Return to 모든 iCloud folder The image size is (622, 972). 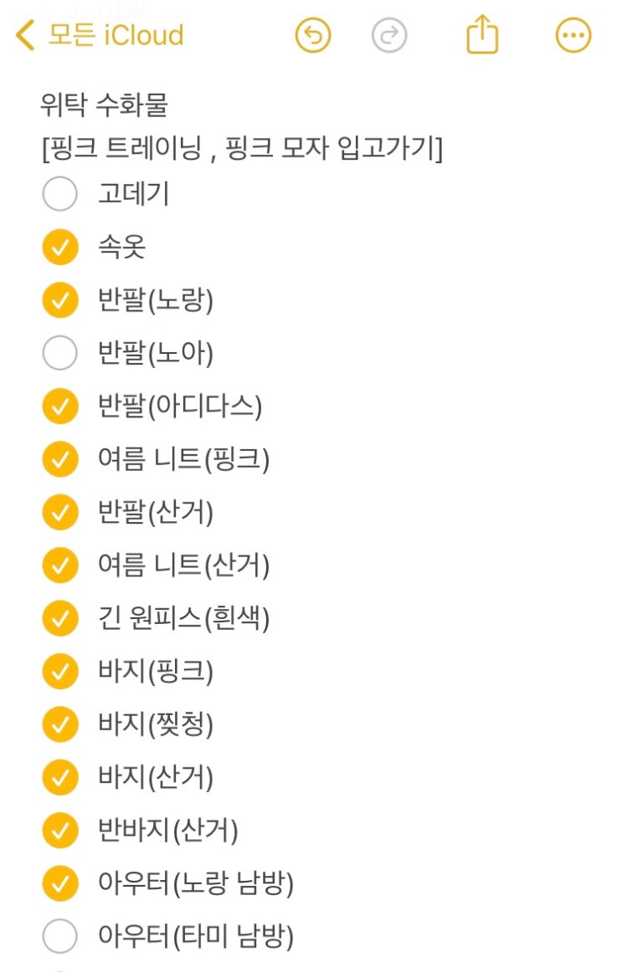pos(116,35)
